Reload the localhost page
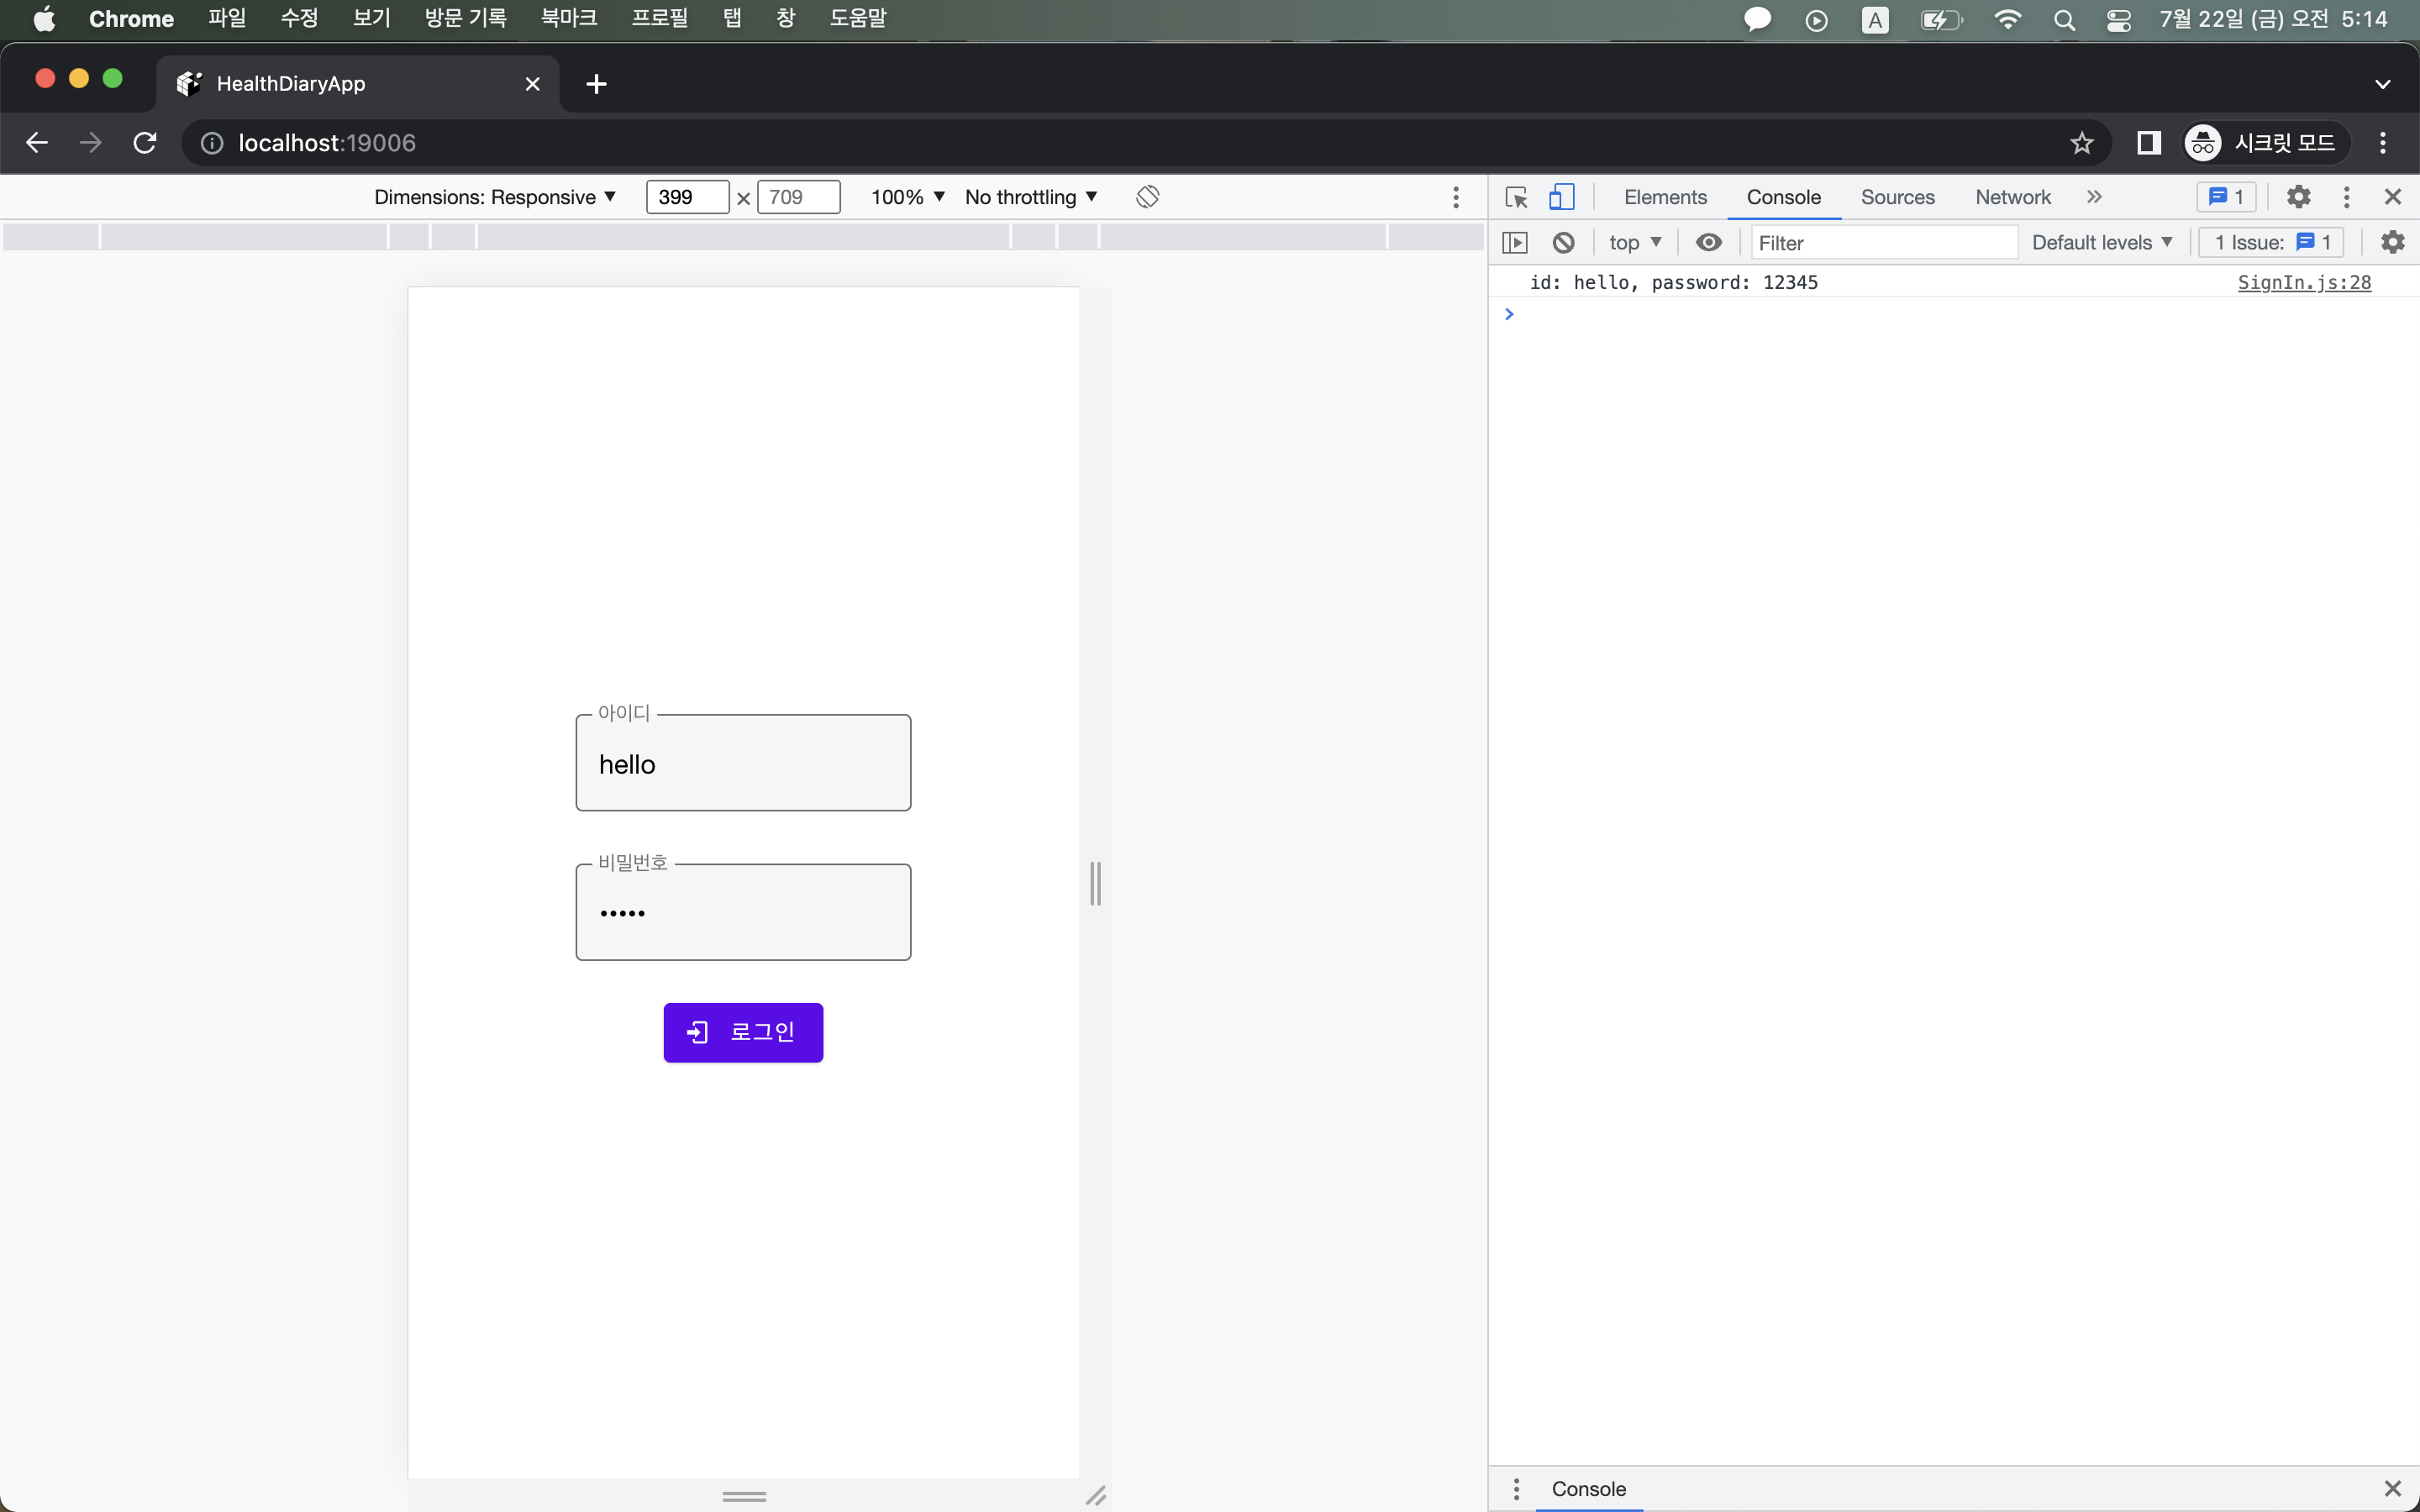The height and width of the screenshot is (1512, 2420). [x=145, y=143]
